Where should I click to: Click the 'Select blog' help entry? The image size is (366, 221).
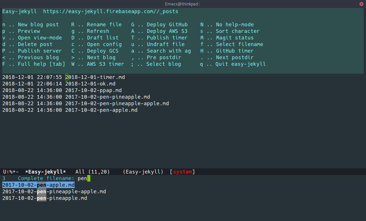[x=156, y=64]
